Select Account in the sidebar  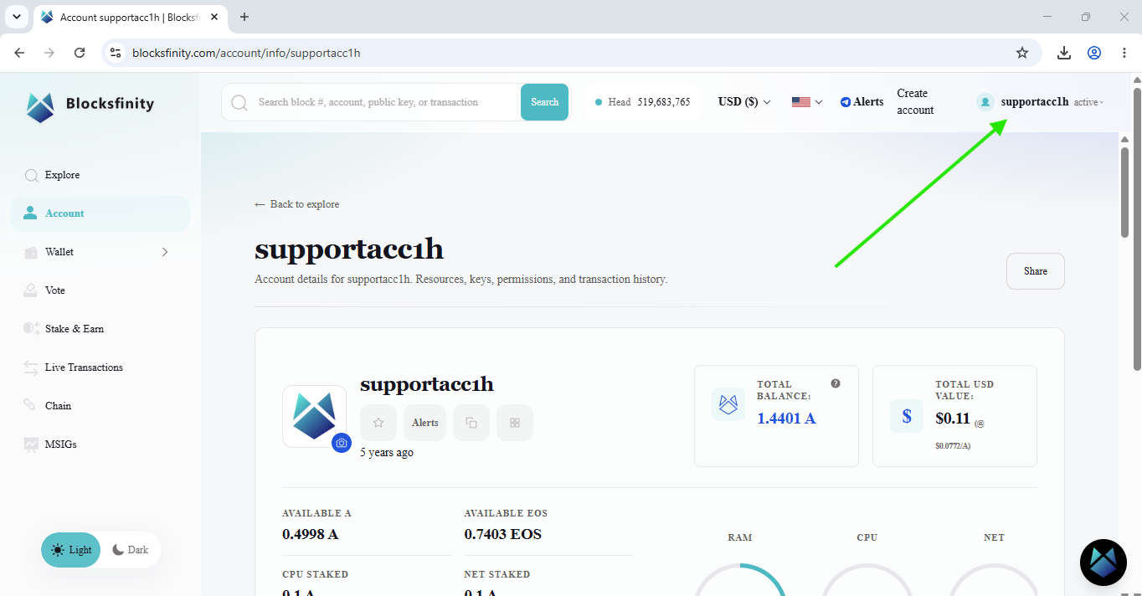tap(100, 213)
